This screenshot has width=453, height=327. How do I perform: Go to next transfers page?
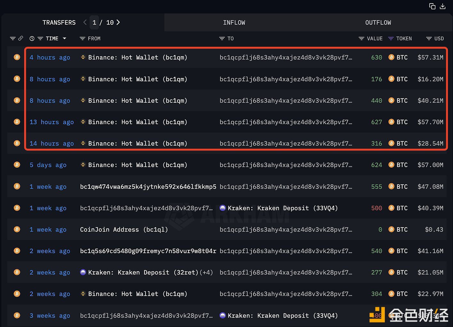point(118,22)
